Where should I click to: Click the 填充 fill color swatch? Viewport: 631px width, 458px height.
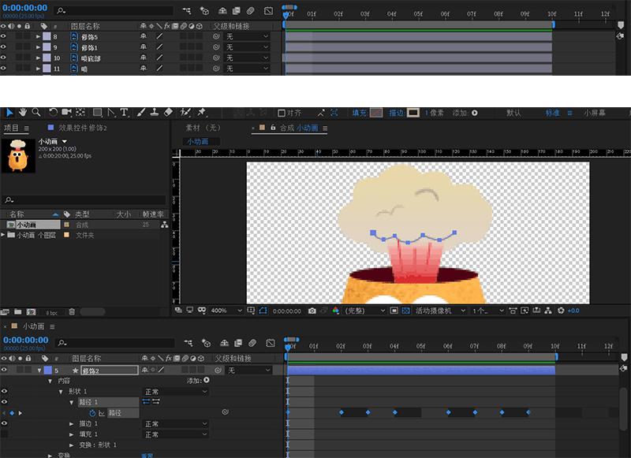(x=377, y=113)
